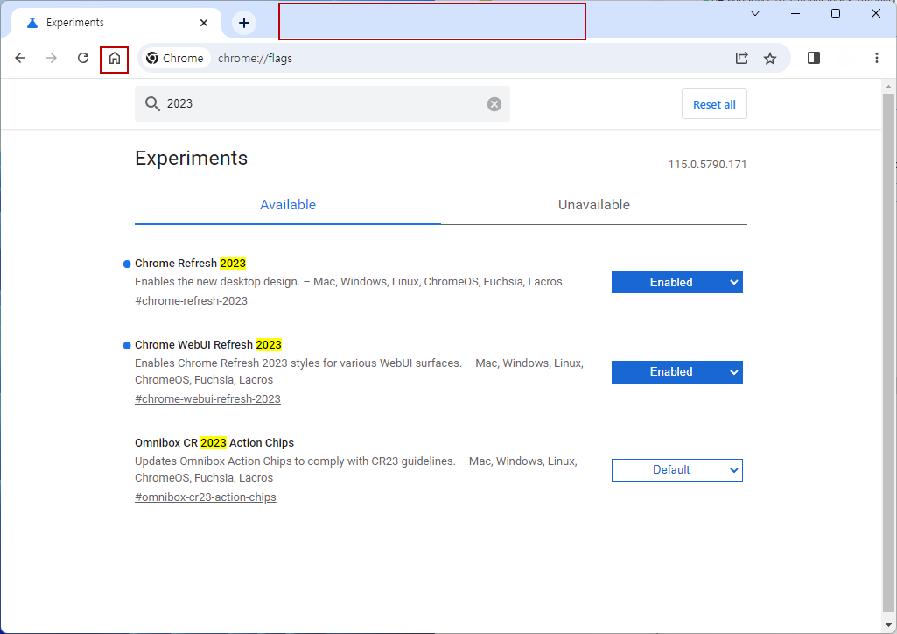Open Chrome WebUI Refresh 2023 dropdown

[676, 372]
